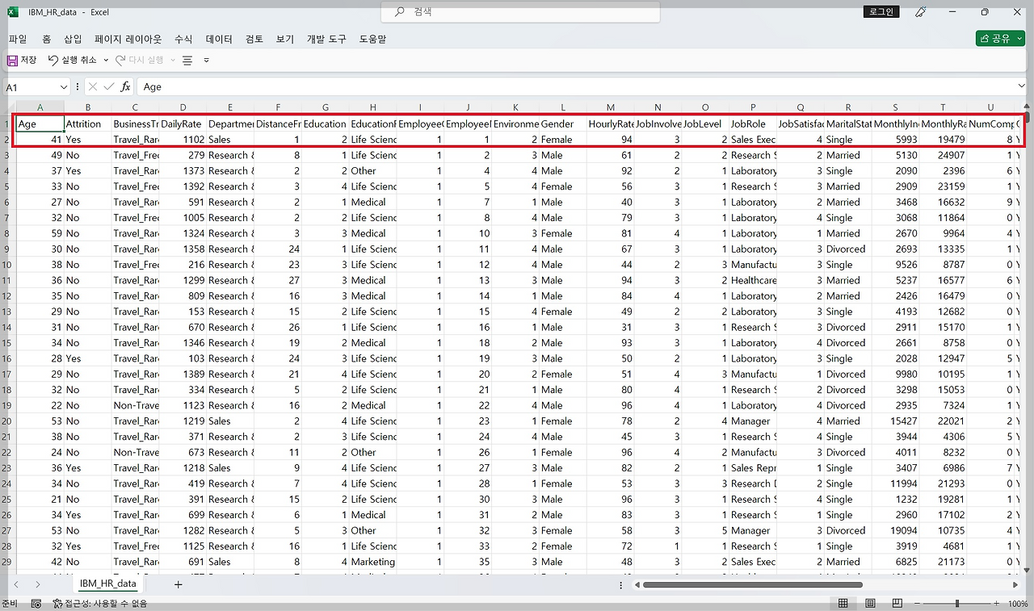
Task: Click the Marketing cell in row 29
Action: click(x=372, y=562)
